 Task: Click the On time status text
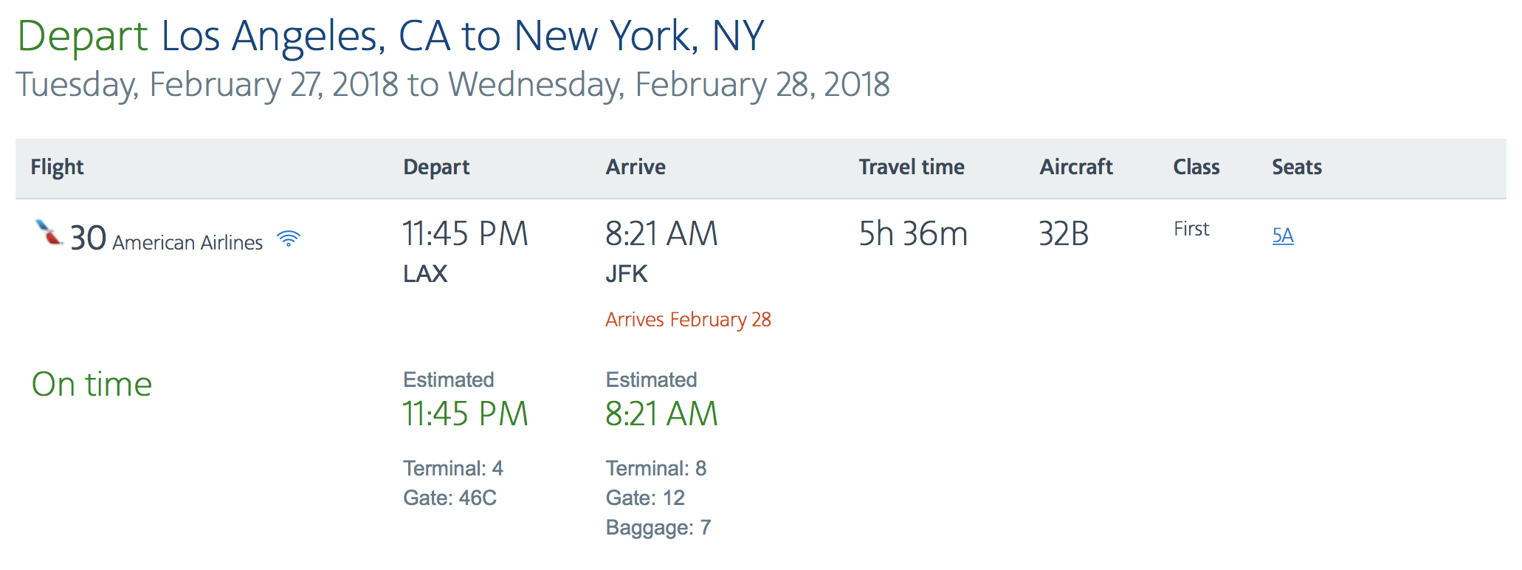coord(92,384)
